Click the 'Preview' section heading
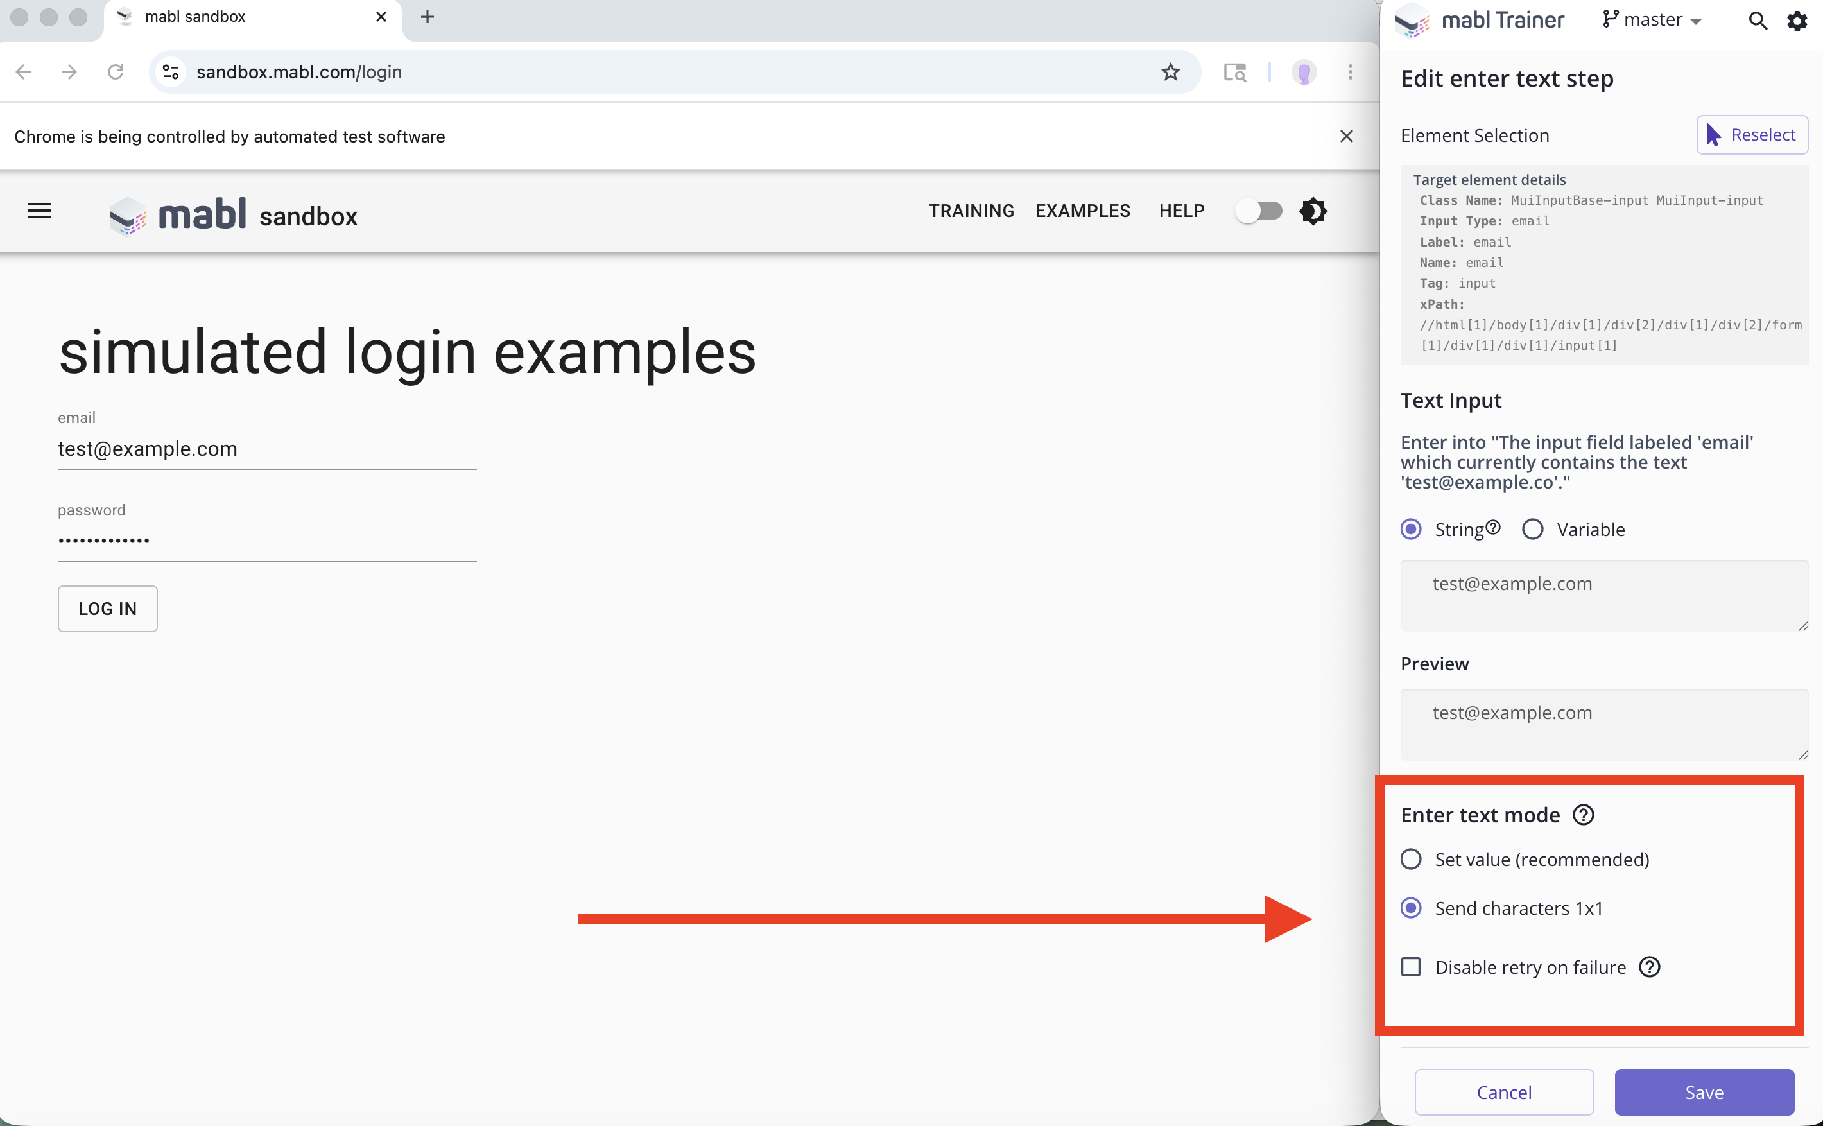Screen dimensions: 1823x1126 [1435, 664]
